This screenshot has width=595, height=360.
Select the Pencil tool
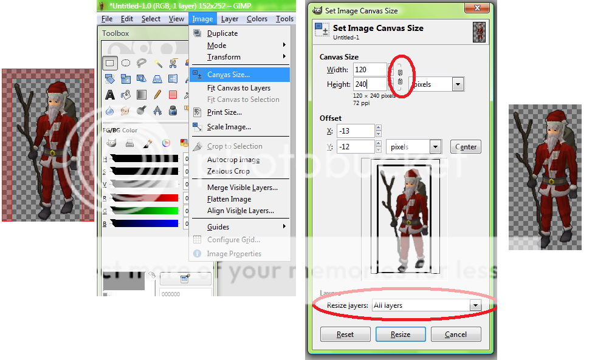tap(157, 94)
